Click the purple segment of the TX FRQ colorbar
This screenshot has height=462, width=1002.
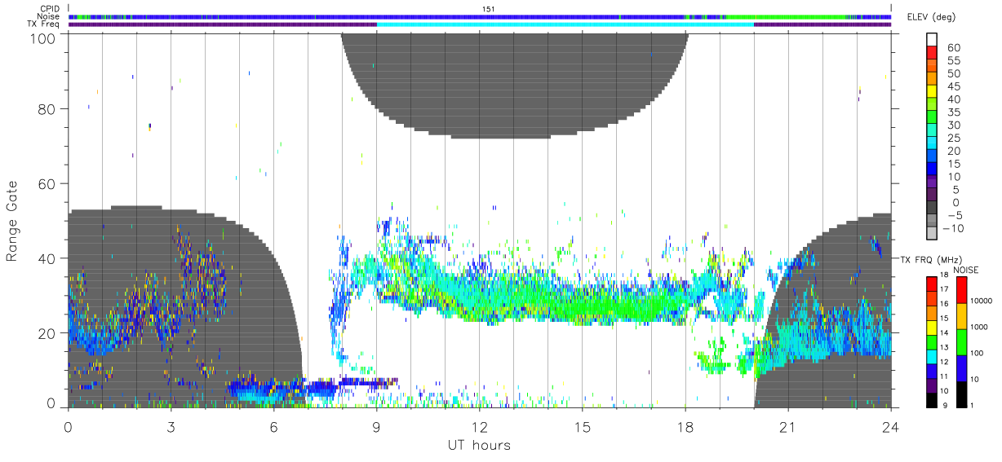[932, 385]
